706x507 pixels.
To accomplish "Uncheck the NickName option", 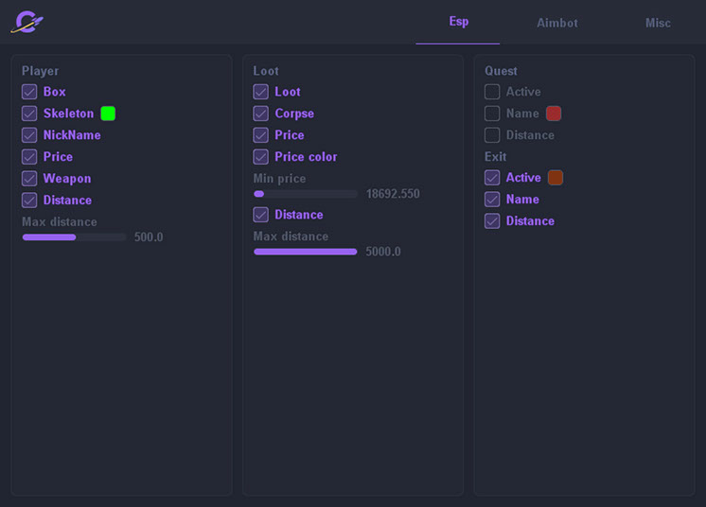I will 29,135.
